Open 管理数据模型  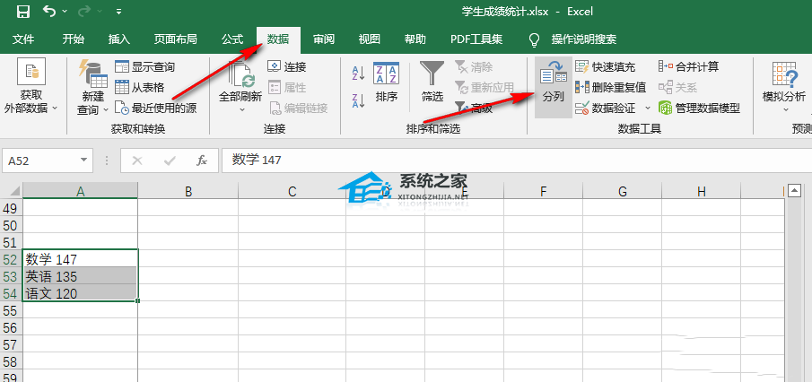coord(700,109)
